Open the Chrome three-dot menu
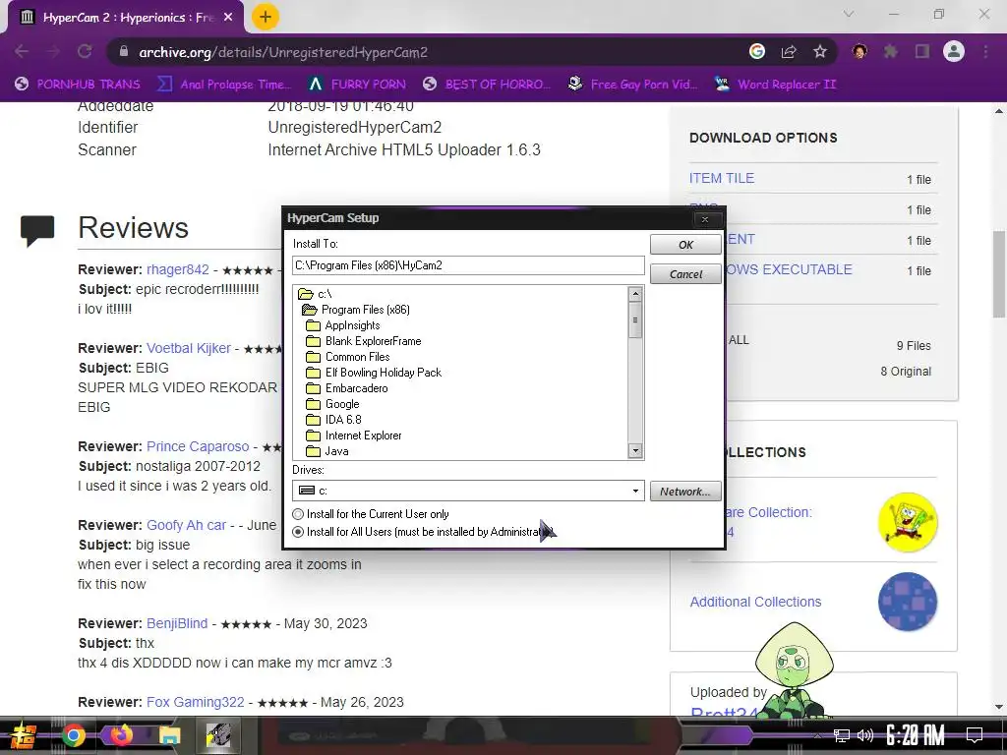This screenshot has height=755, width=1007. coord(985,51)
